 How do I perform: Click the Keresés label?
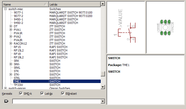click(7, 94)
